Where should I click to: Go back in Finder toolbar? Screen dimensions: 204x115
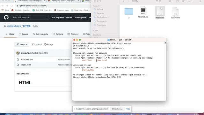123,1
